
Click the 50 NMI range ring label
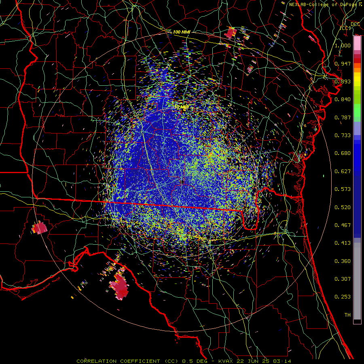[x=182, y=107]
